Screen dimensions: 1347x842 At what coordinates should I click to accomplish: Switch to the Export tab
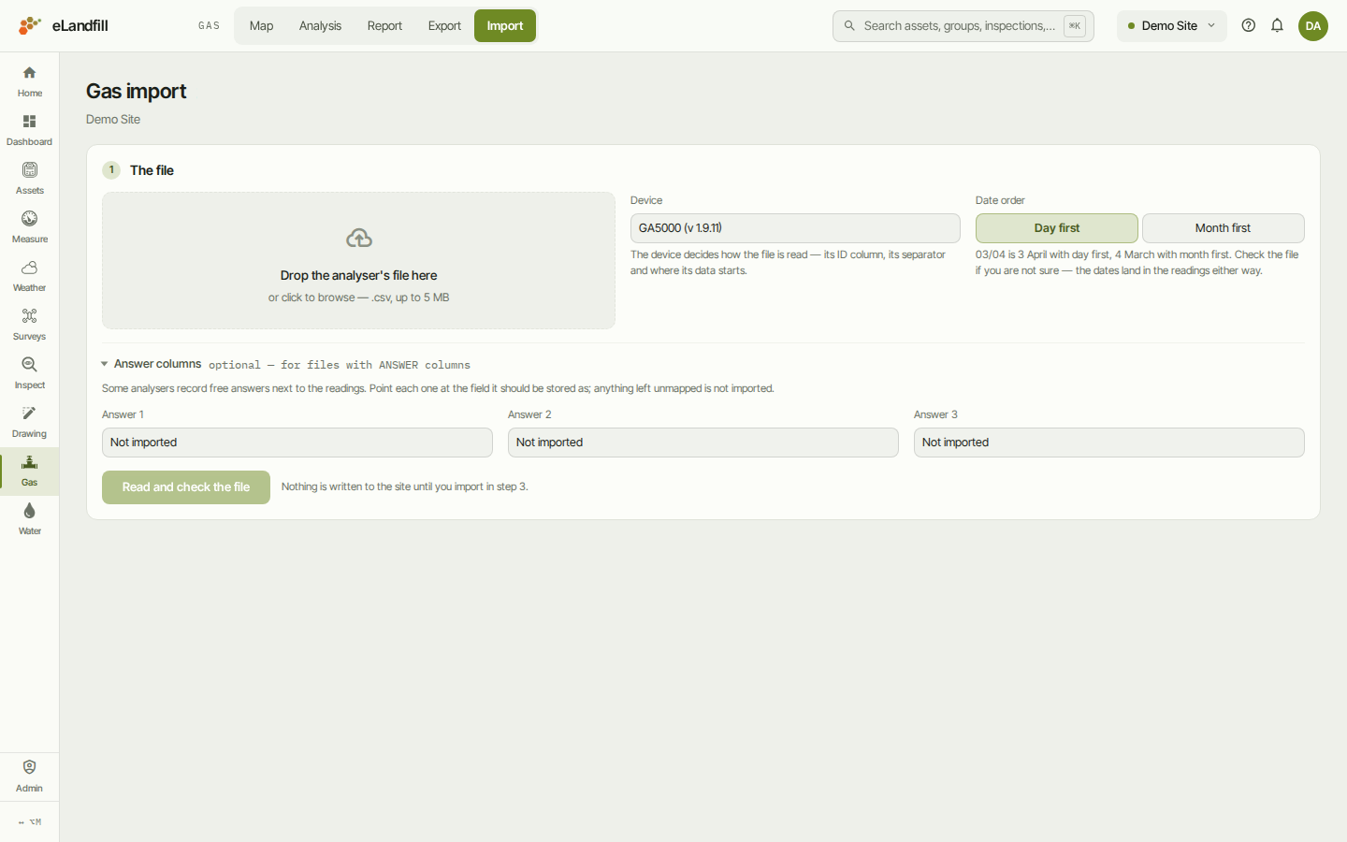click(x=444, y=26)
